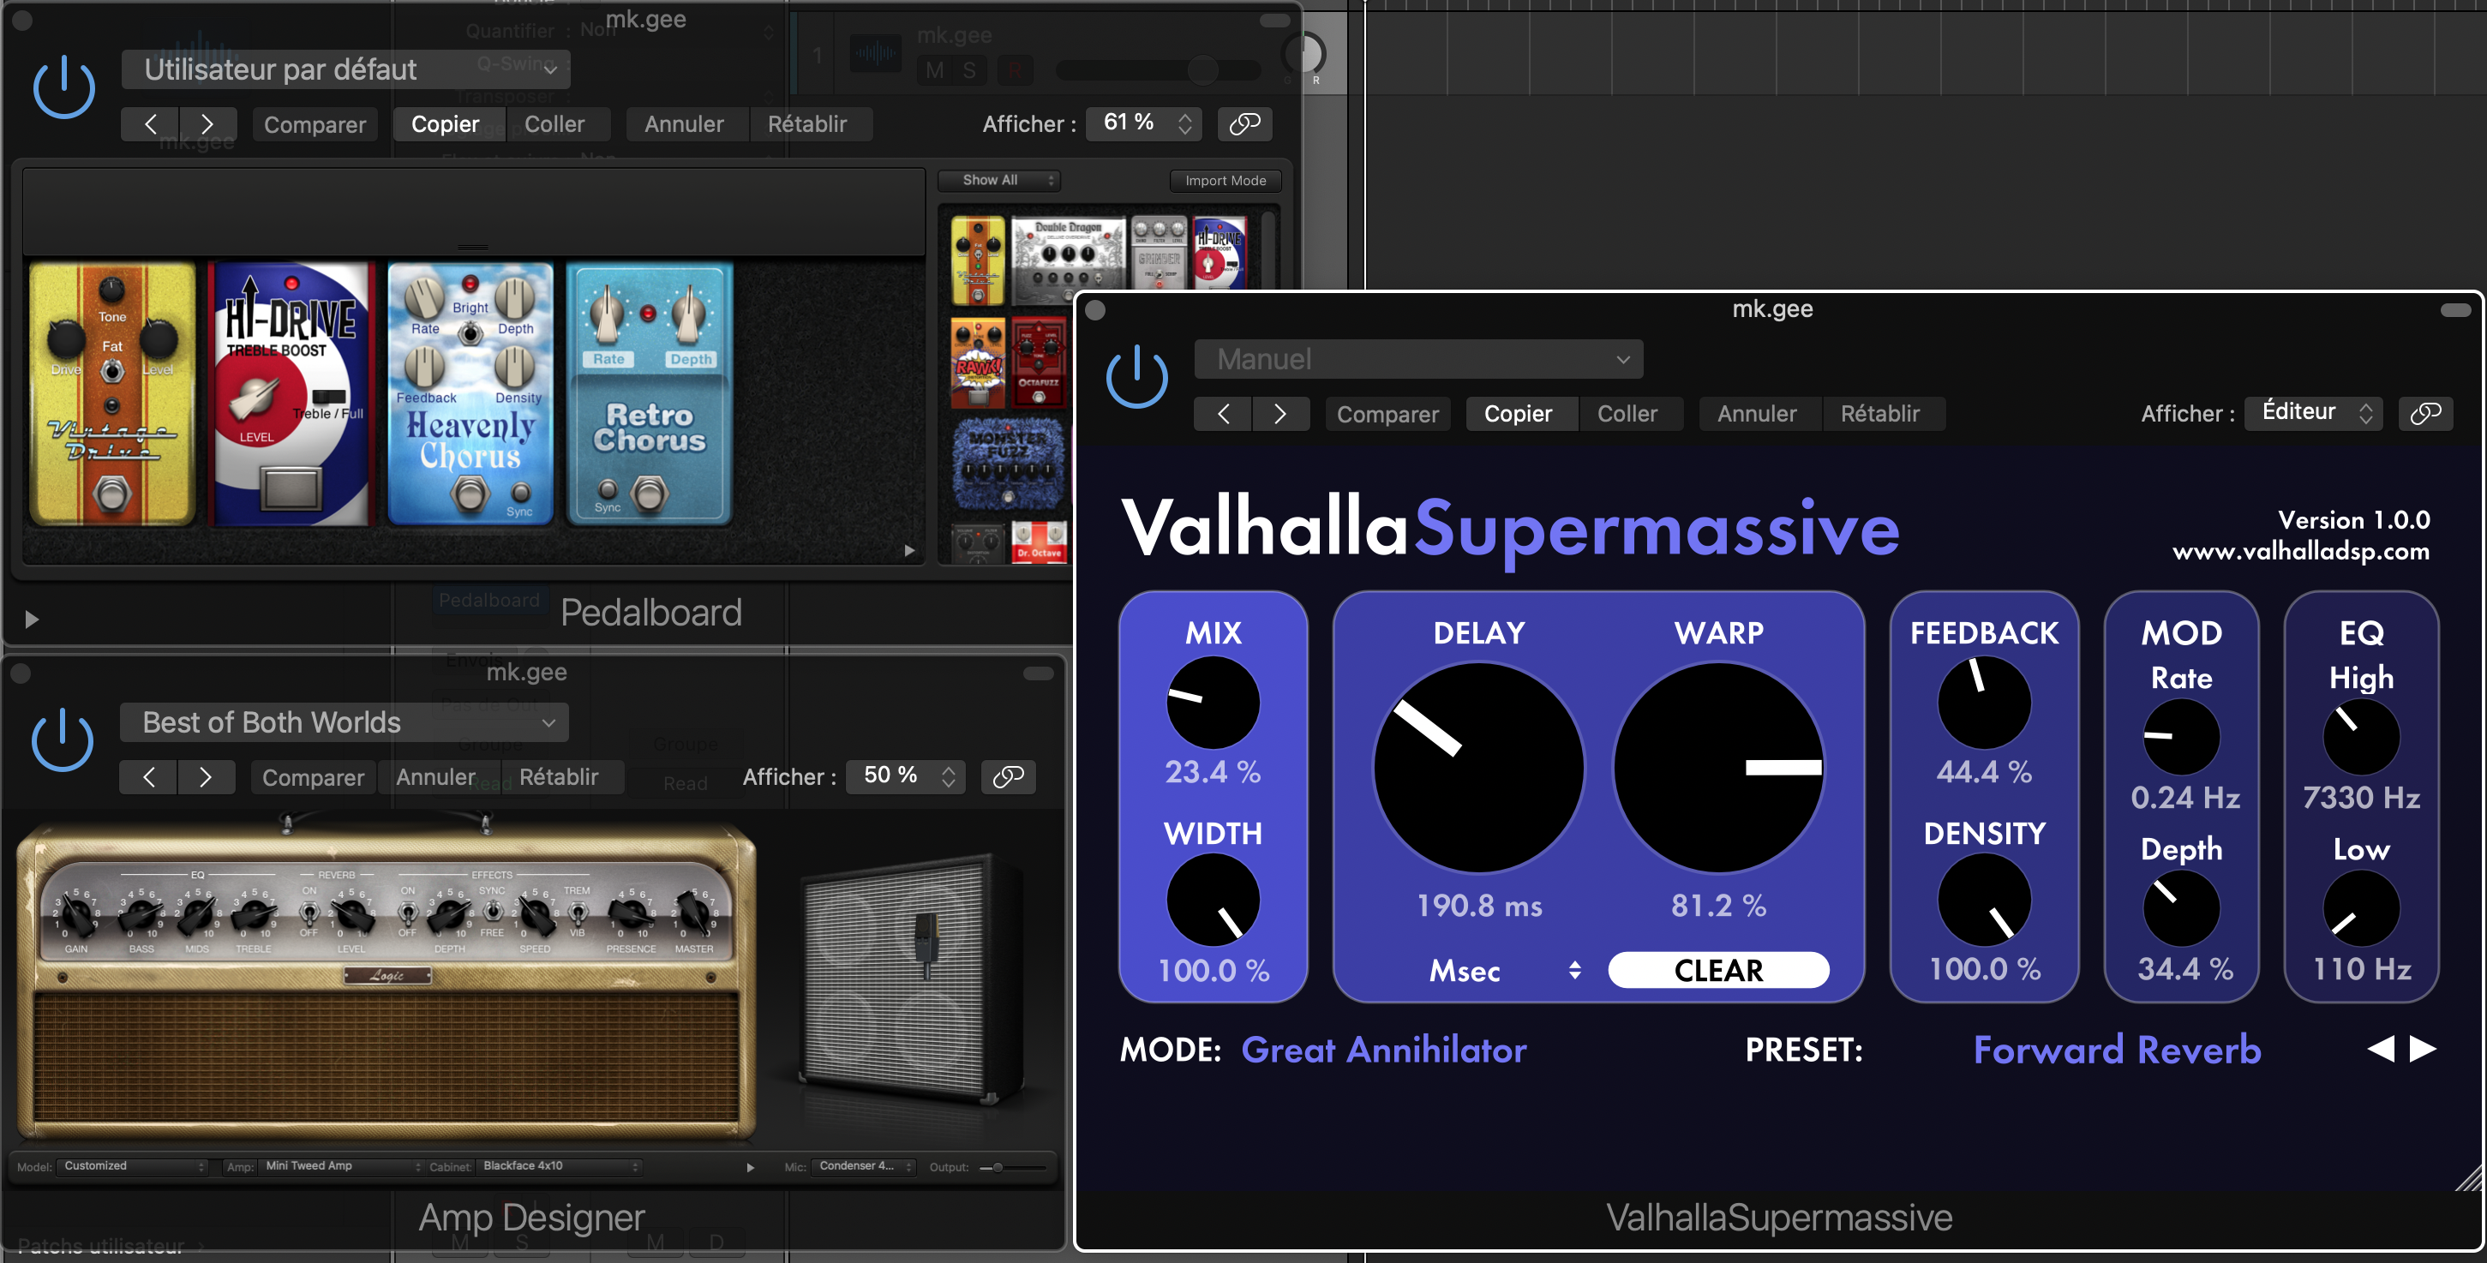The width and height of the screenshot is (2487, 1263).
Task: Open the Cabinet dropdown showing Blackface 4x10
Action: (x=561, y=1166)
